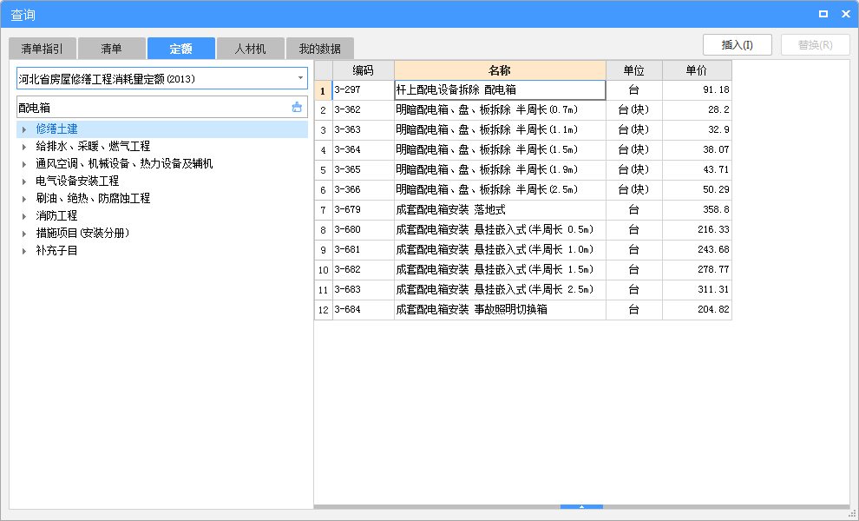Click row number 12 header
This screenshot has width=859, height=521.
click(324, 309)
